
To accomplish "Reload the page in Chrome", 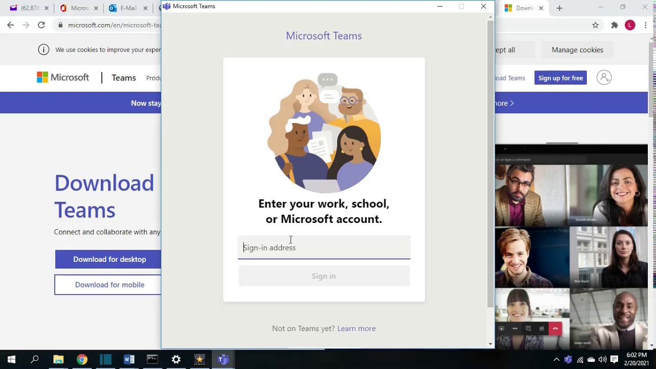I will click(x=41, y=25).
